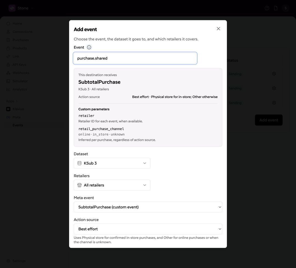Image resolution: width=296 pixels, height=268 pixels.
Task: Click the Home sidebar icon
Action: coord(8,24)
